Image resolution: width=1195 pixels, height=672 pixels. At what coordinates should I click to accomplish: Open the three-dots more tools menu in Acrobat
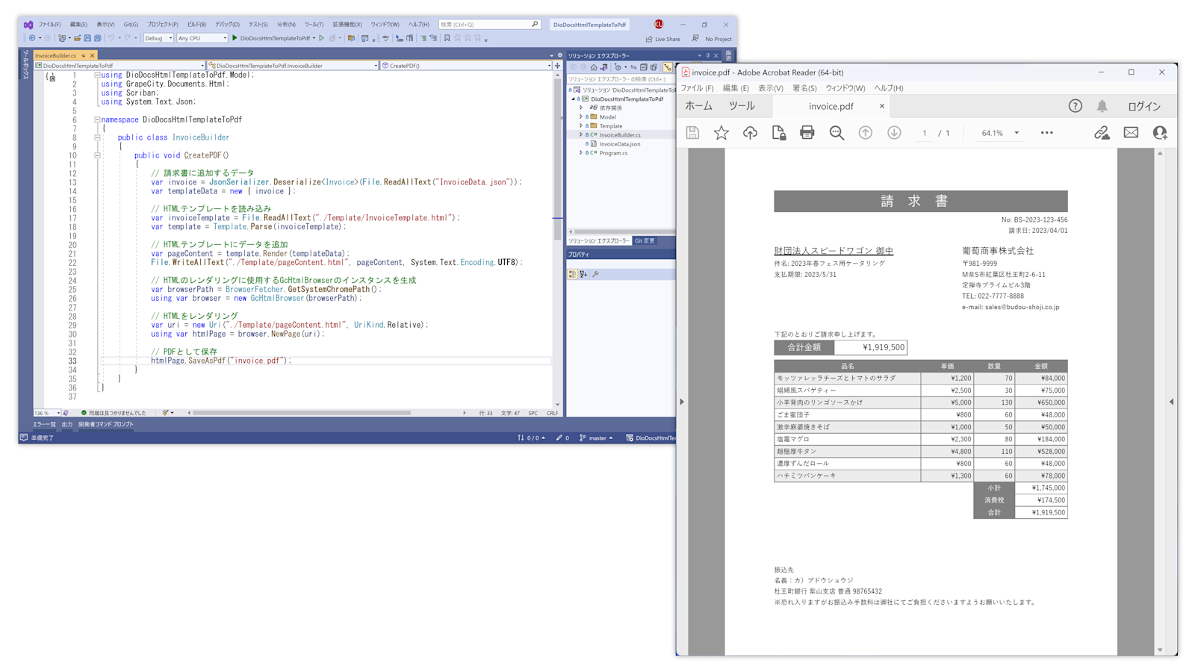tap(1046, 133)
